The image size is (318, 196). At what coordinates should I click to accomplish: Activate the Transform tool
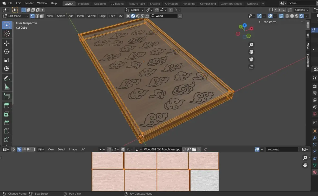pos(7,69)
